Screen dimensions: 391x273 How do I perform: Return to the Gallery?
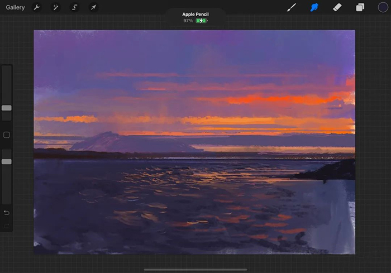(15, 7)
